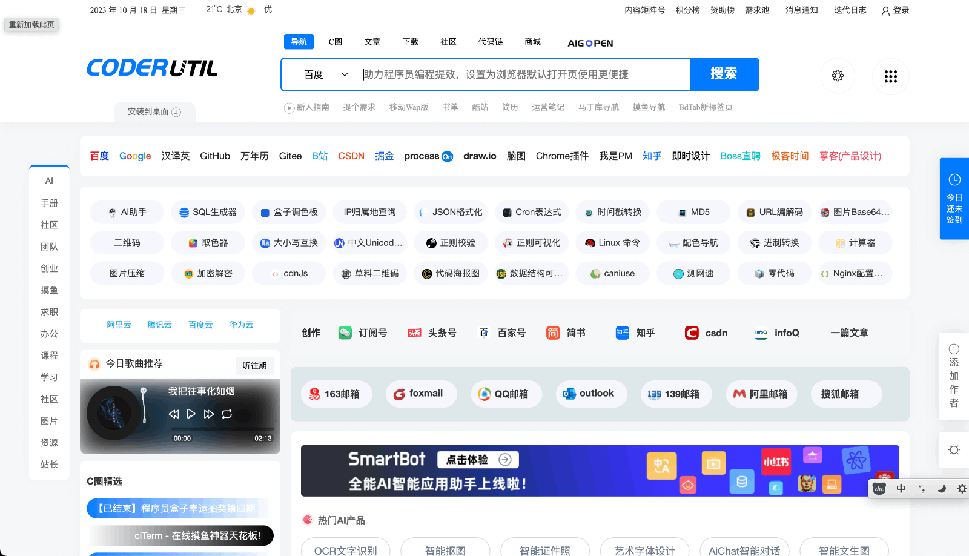The image size is (969, 556).
Task: Play the song 我把往事化如烟
Action: (x=191, y=414)
